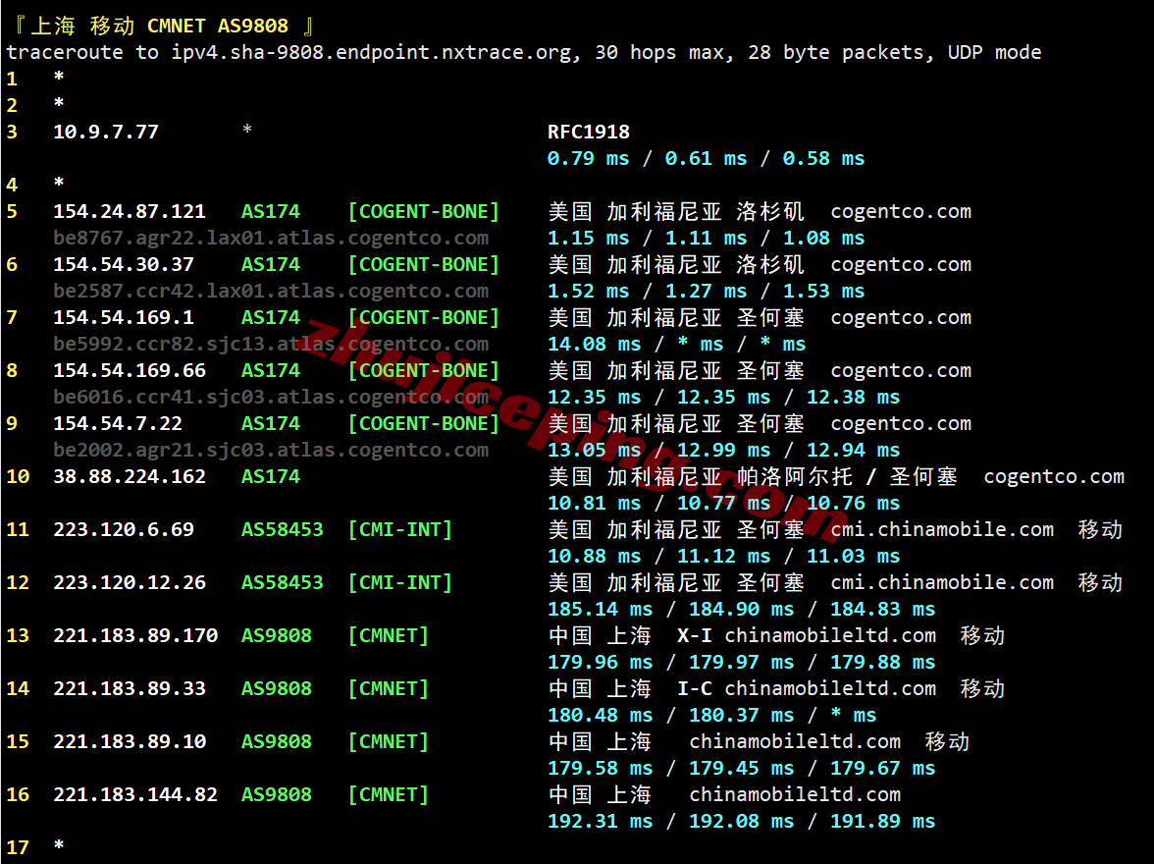Image resolution: width=1154 pixels, height=864 pixels.
Task: Click IP address 221.183.89.33
Action: coord(130,688)
